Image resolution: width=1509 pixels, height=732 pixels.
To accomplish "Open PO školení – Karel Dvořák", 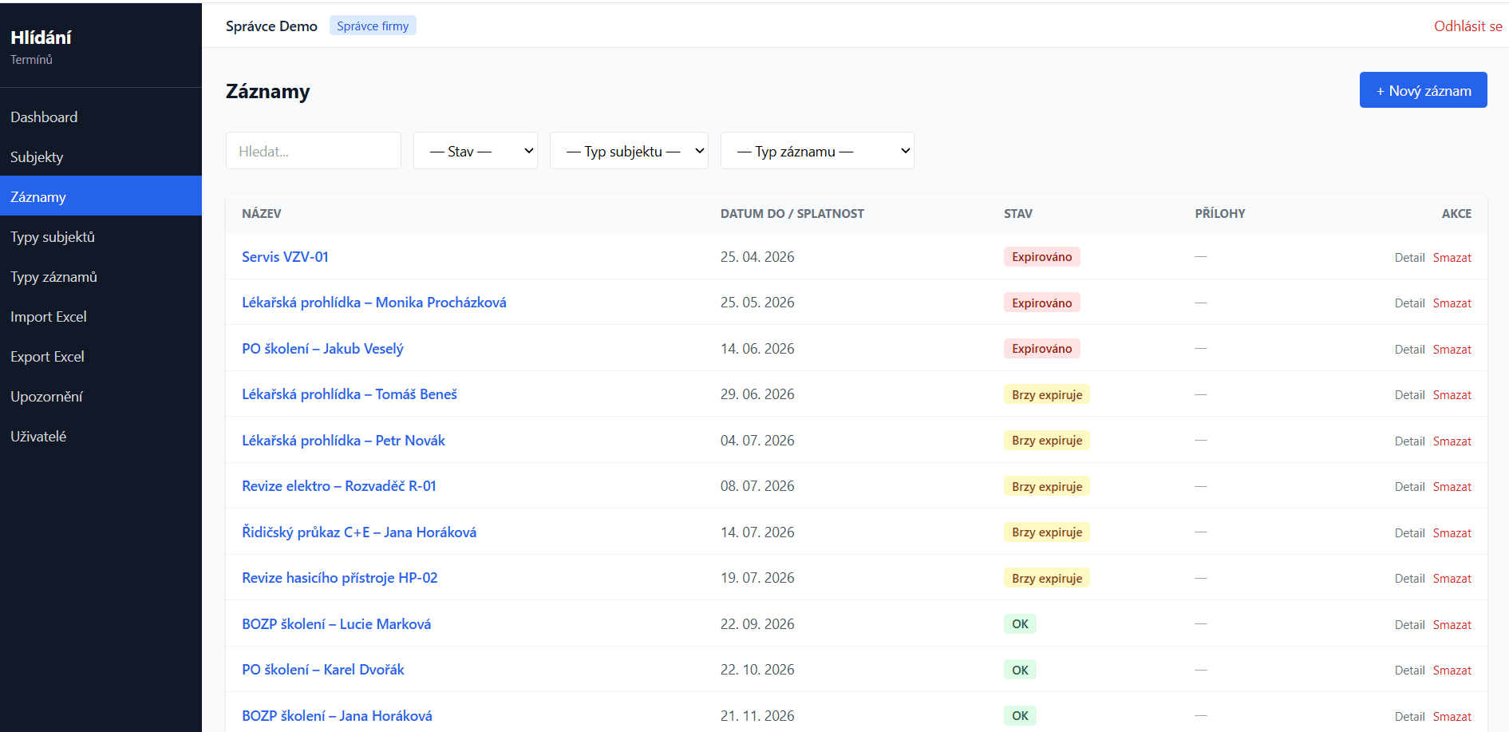I will pos(323,670).
